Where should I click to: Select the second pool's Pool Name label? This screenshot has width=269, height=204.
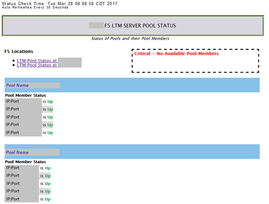pyautogui.click(x=17, y=152)
